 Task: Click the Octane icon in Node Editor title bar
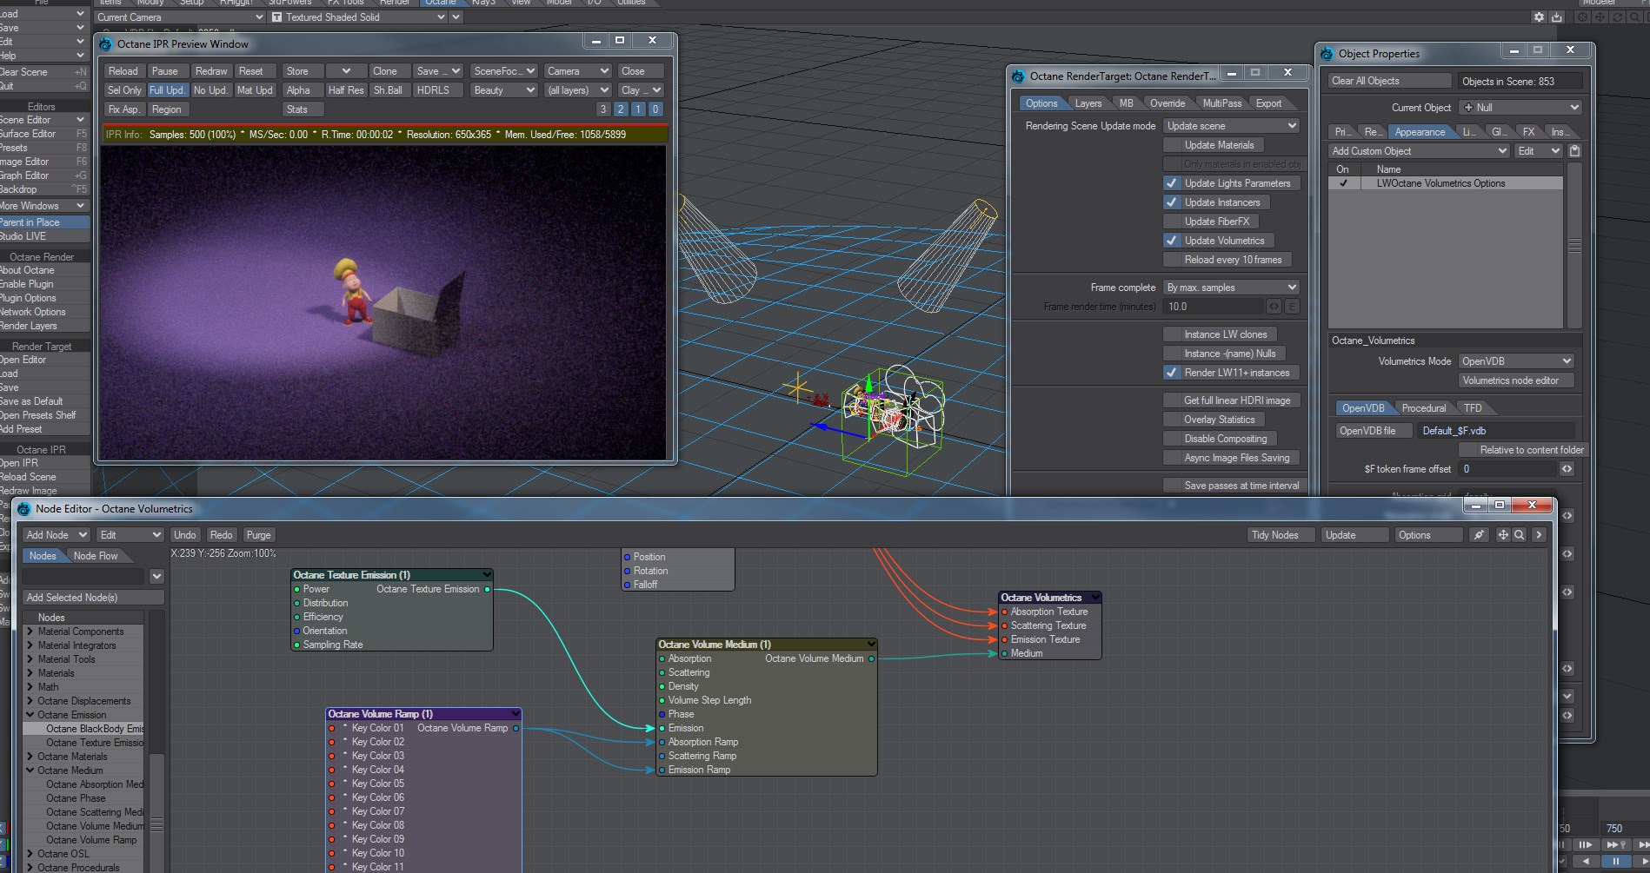point(24,509)
